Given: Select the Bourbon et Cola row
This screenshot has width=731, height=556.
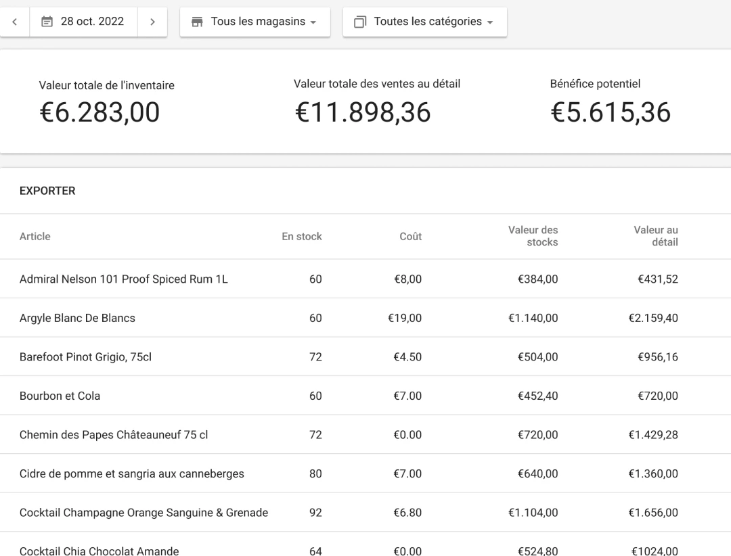Looking at the screenshot, I should pos(60,396).
